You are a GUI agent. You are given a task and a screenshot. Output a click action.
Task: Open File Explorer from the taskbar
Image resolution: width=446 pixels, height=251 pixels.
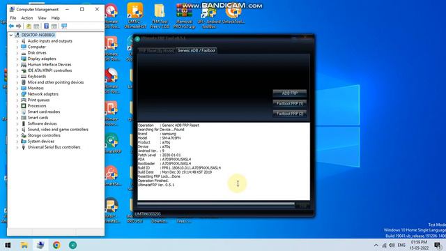[x=24, y=245]
